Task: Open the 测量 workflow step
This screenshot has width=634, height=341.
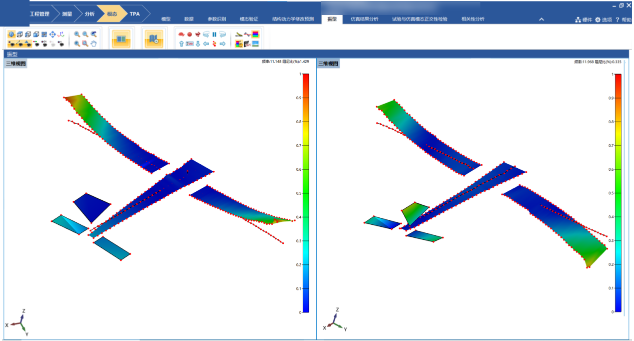Action: pos(67,14)
